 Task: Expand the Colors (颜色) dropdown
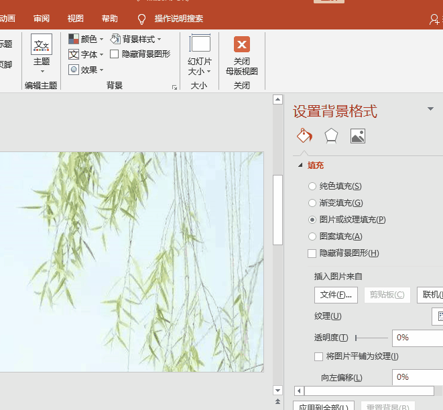click(86, 40)
